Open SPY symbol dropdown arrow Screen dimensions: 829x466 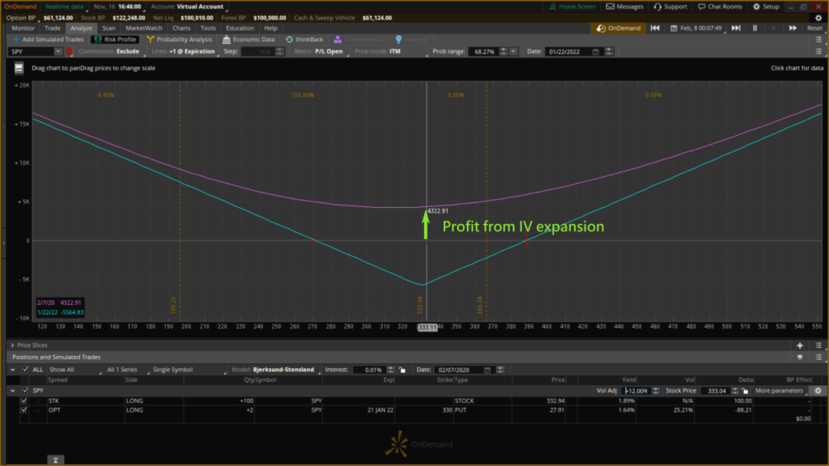point(57,51)
